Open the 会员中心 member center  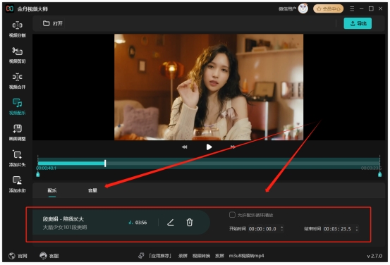(329, 8)
